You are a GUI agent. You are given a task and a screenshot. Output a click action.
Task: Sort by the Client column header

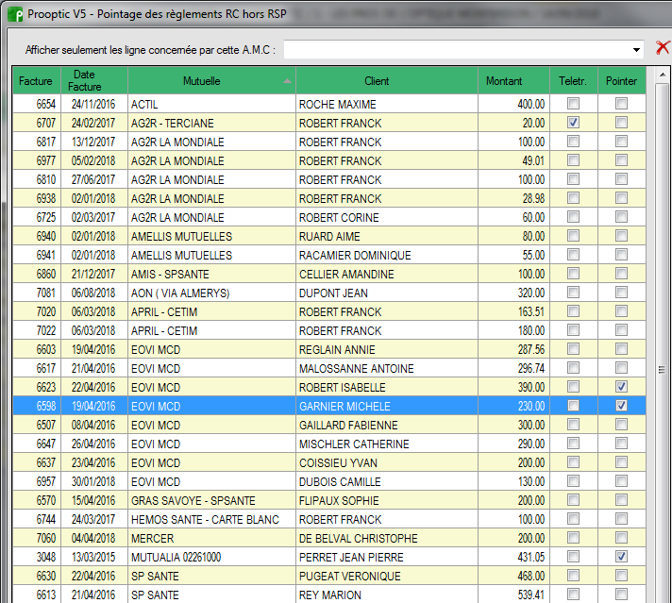pyautogui.click(x=387, y=80)
